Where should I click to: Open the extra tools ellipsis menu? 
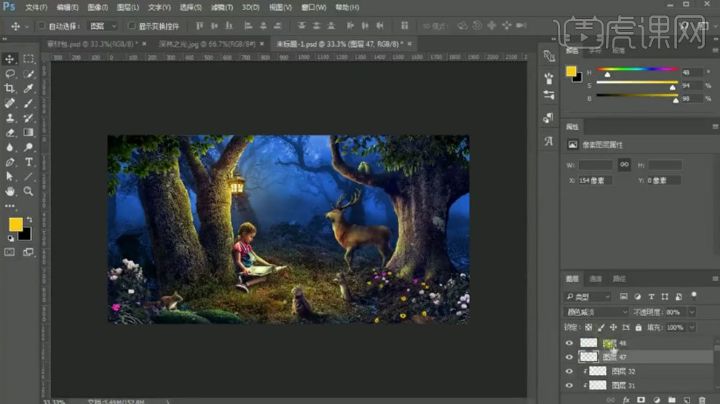(9, 206)
